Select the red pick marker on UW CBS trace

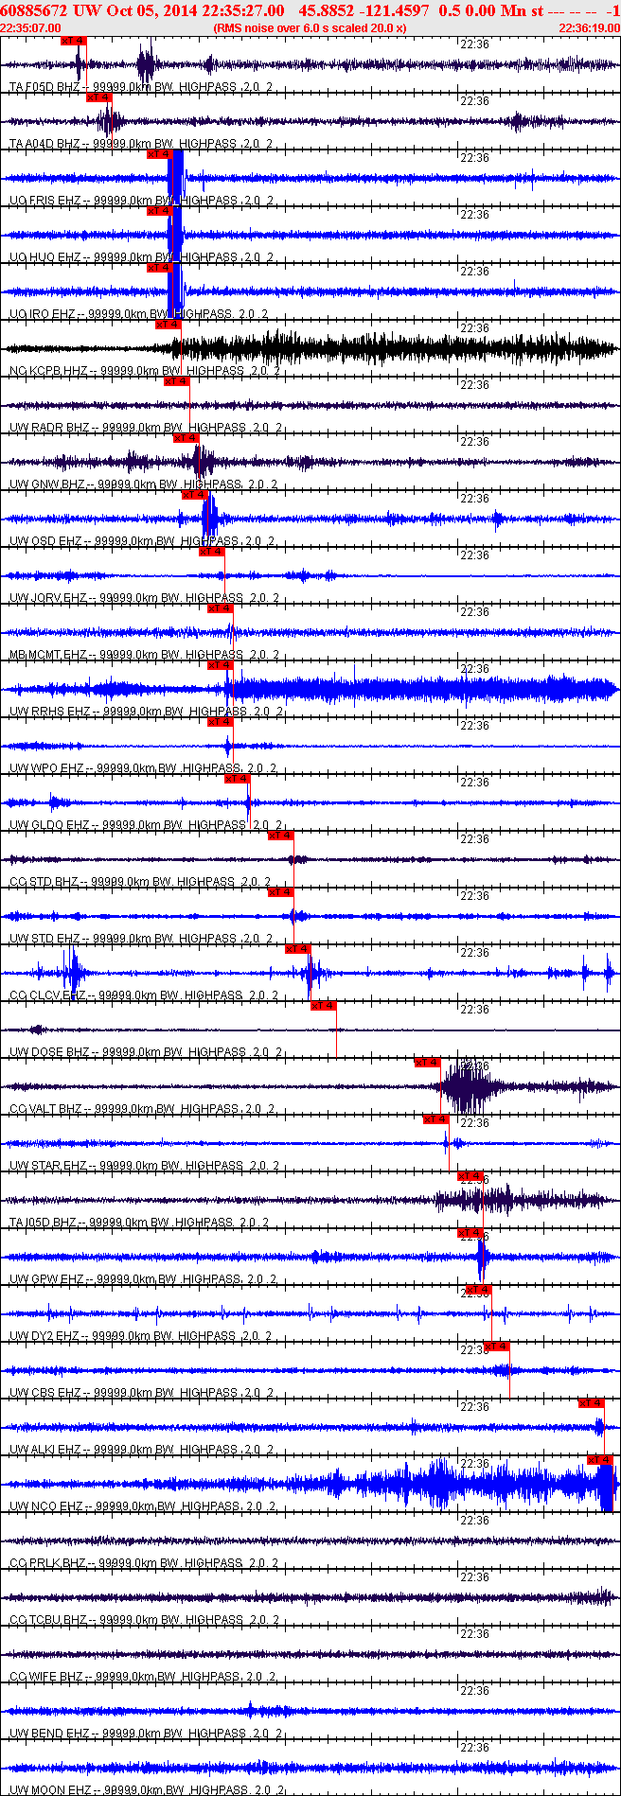(x=497, y=1347)
